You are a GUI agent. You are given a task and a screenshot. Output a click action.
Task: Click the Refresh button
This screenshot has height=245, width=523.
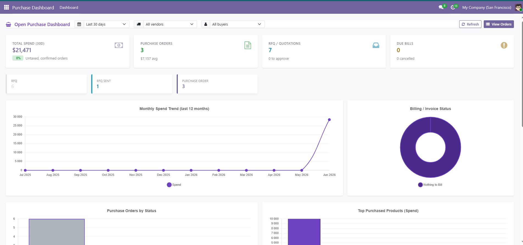tap(470, 24)
